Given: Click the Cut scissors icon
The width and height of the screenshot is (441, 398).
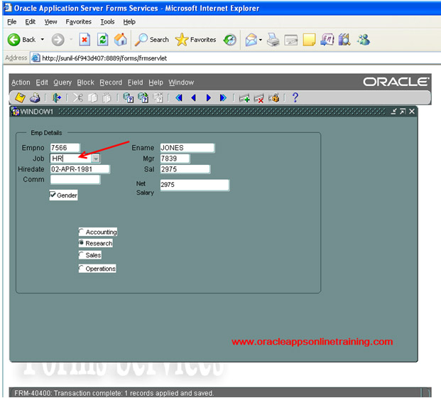Looking at the screenshot, I should 78,97.
